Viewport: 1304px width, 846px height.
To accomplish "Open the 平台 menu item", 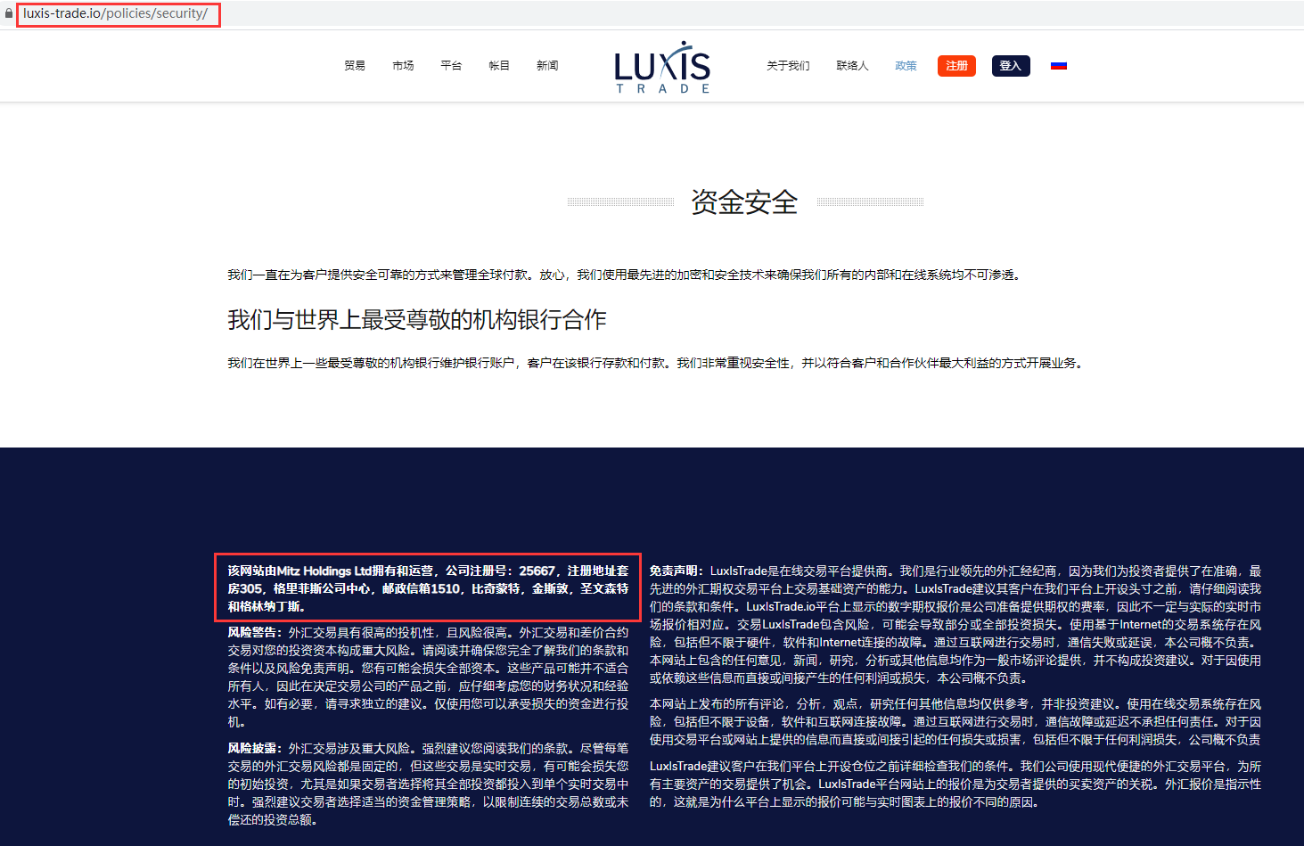I will click(x=451, y=66).
